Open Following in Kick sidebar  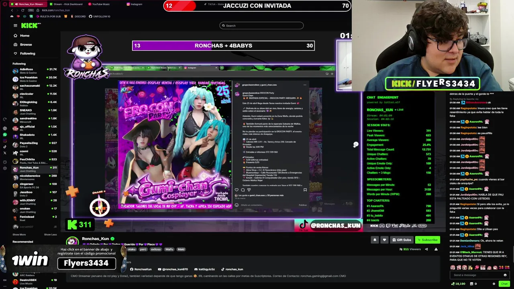pyautogui.click(x=24, y=53)
